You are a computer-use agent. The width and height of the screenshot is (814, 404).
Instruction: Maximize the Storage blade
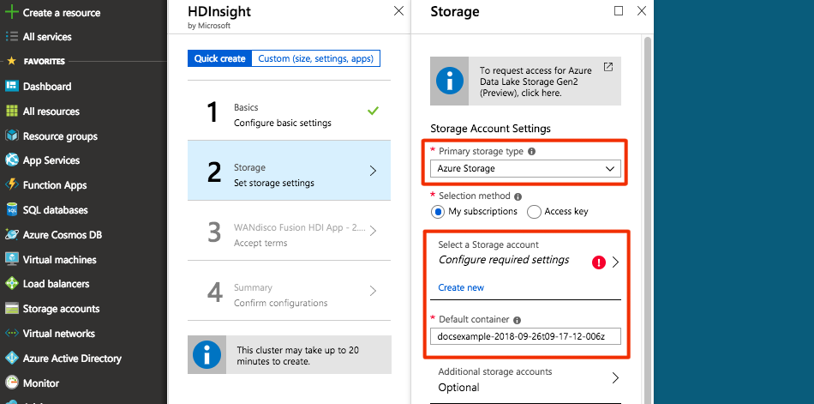619,11
